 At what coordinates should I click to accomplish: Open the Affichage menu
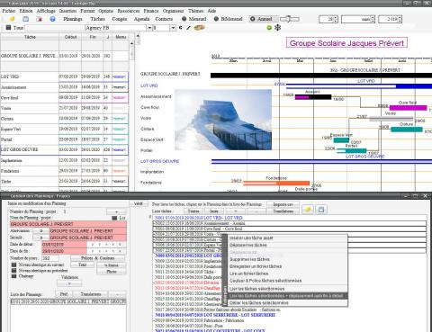point(46,11)
